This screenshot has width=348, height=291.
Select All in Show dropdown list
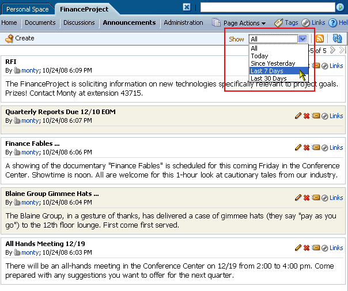[x=279, y=48]
